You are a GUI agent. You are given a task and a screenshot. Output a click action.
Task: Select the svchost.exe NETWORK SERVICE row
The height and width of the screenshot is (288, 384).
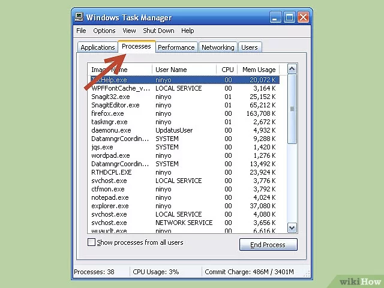[x=184, y=223]
